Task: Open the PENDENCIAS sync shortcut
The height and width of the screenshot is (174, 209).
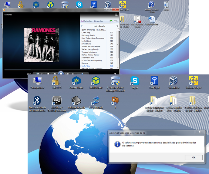Action: pos(96,102)
